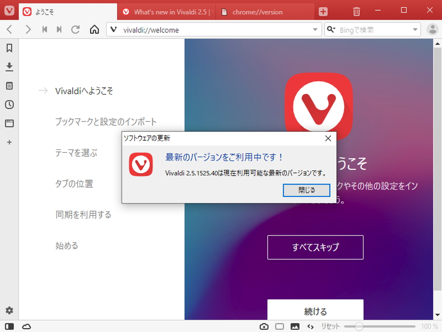
Task: Open the address bar dropdown
Action: click(316, 29)
